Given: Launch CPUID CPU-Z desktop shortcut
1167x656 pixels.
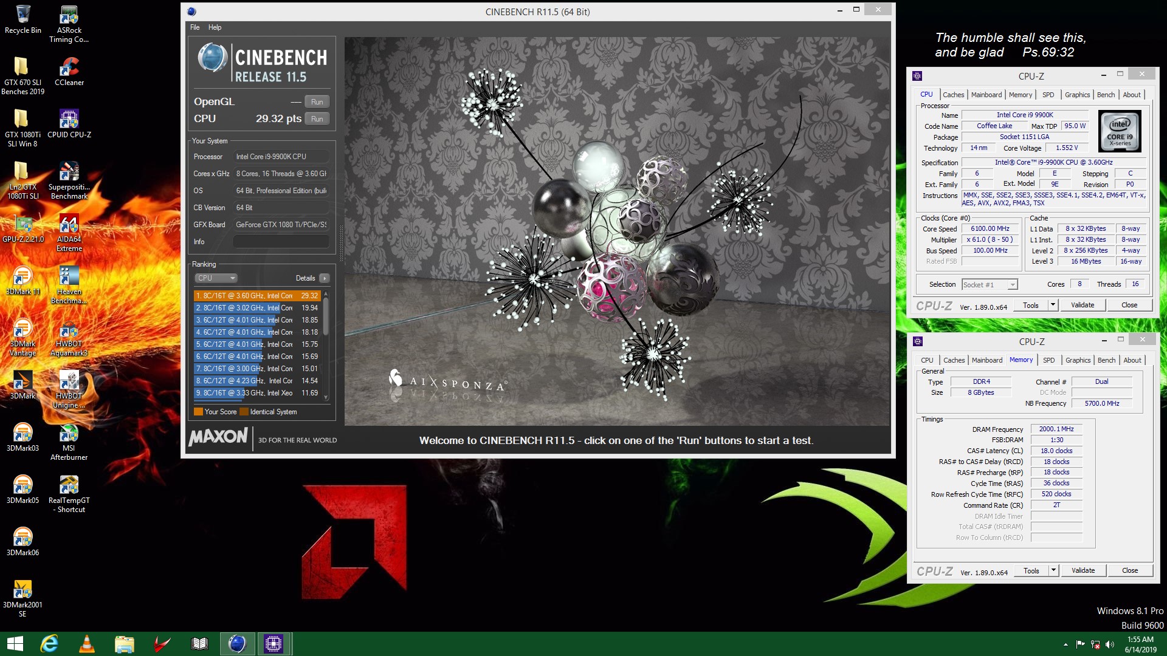Looking at the screenshot, I should (x=69, y=124).
